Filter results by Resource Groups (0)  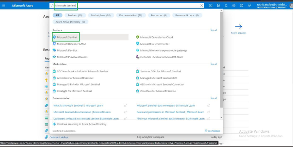pyautogui.click(x=187, y=15)
